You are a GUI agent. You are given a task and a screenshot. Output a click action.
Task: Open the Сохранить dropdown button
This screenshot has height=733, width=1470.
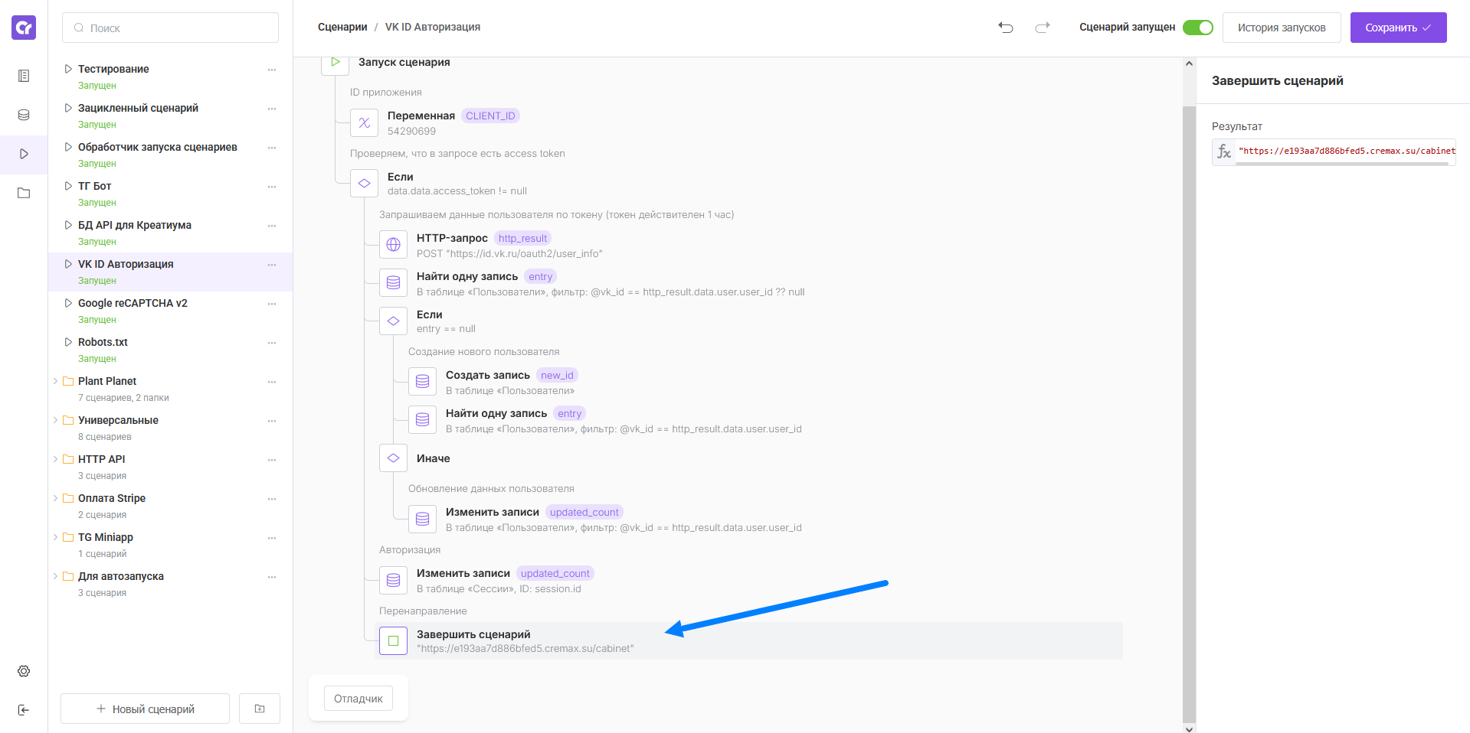click(1398, 28)
